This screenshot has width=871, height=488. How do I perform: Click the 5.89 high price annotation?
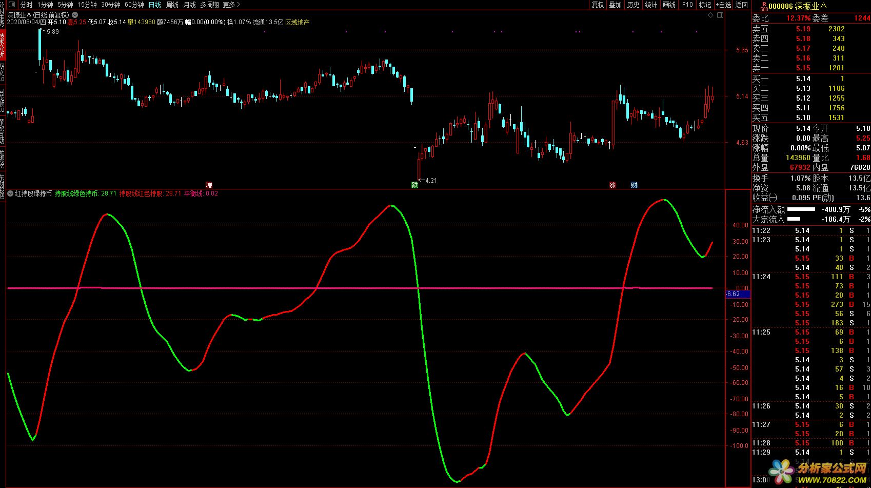pos(52,32)
